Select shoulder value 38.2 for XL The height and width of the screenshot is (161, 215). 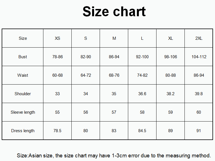(x=170, y=94)
